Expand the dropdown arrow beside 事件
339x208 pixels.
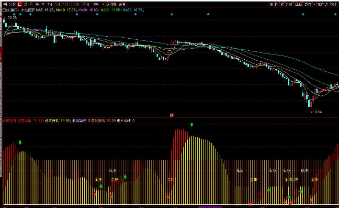coord(314,4)
